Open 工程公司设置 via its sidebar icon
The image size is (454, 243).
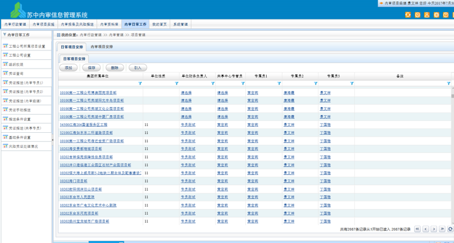[x=5, y=55]
